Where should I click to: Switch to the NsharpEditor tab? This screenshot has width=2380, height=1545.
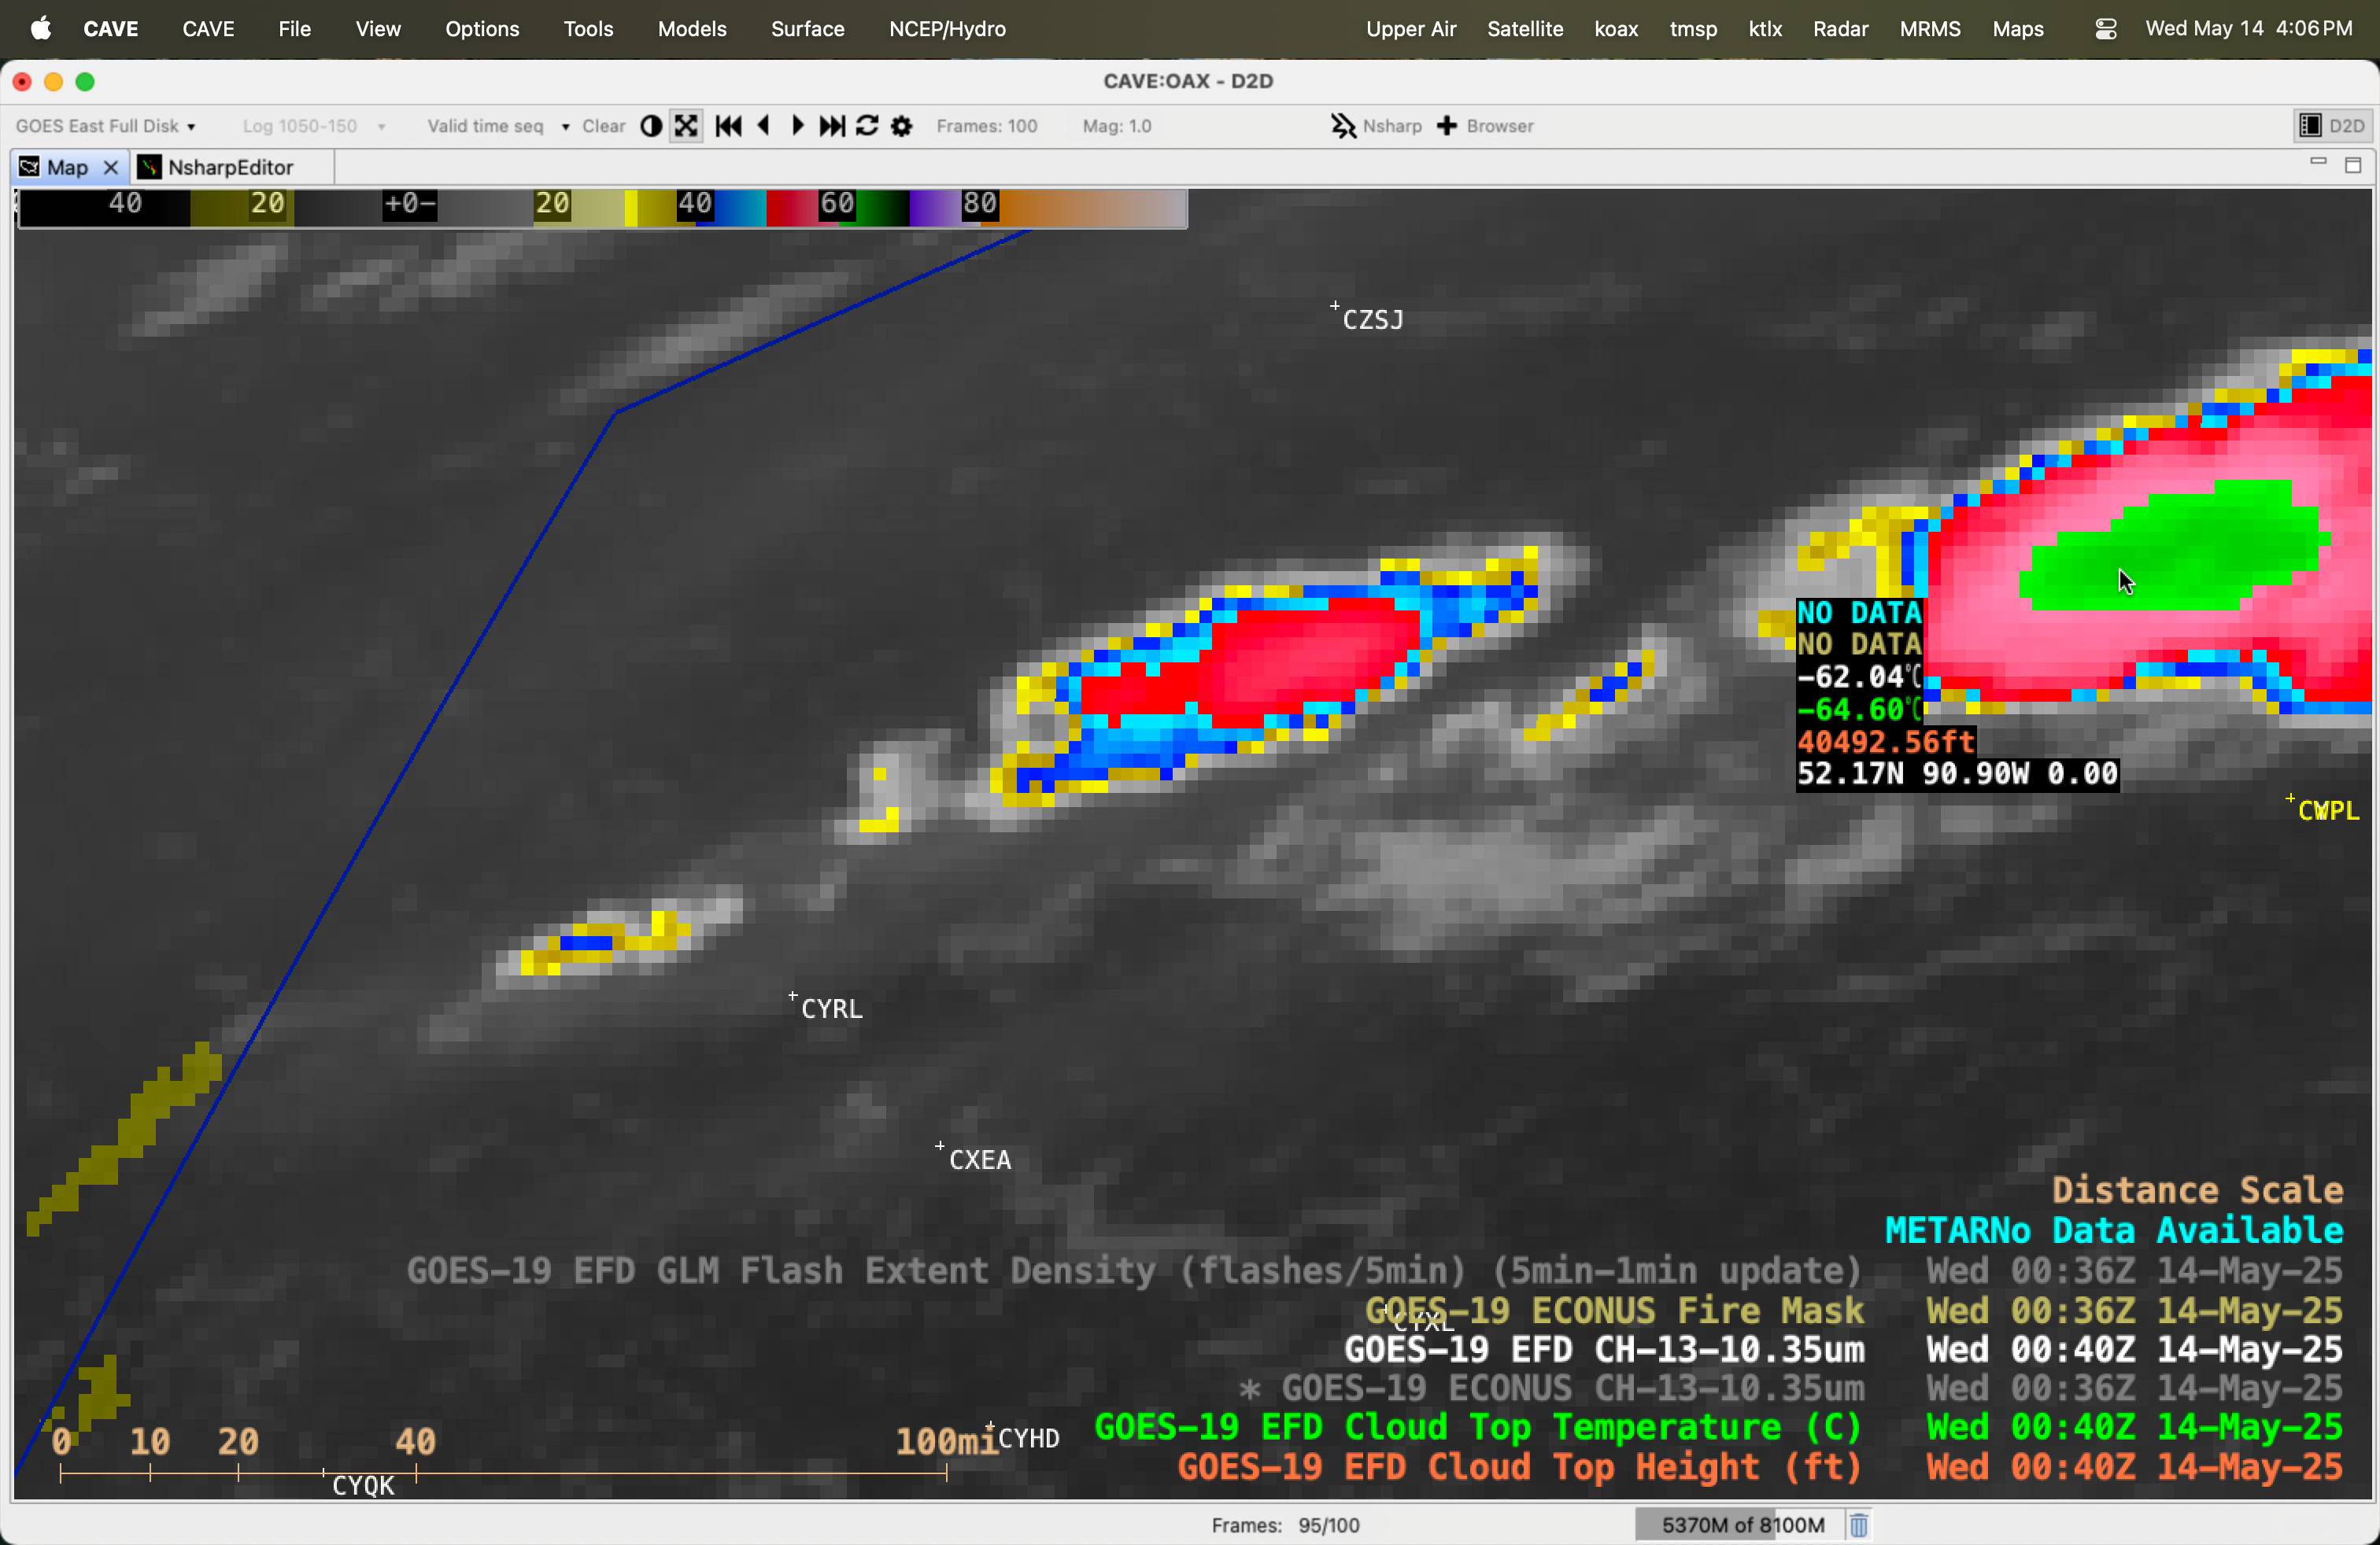[x=230, y=167]
